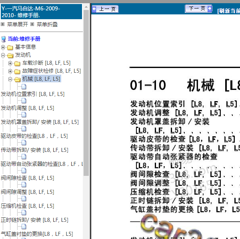Screen dimensions: 240x239
Task: Click the 刷新当前 refresh link
Action: [x=228, y=11]
